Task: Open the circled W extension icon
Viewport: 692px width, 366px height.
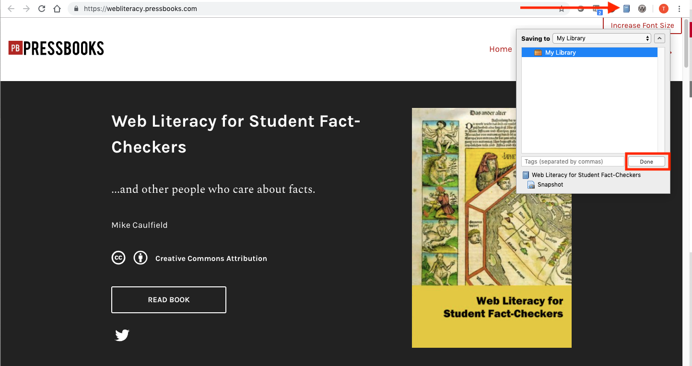Action: (642, 9)
